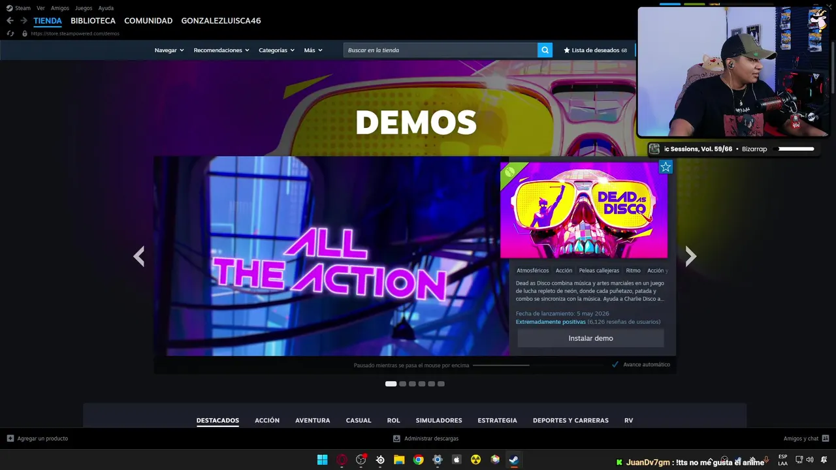Expand the Recomendaciones dropdown

[221, 50]
